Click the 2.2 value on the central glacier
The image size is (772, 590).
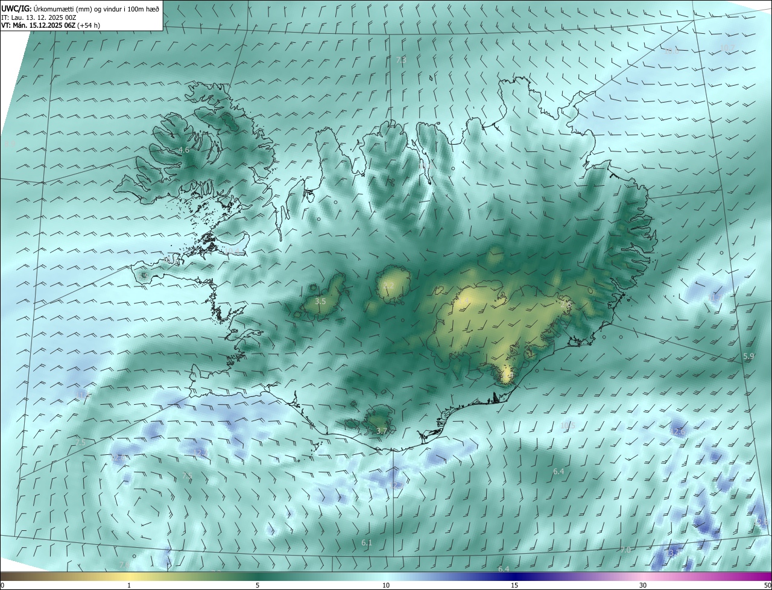pos(389,286)
